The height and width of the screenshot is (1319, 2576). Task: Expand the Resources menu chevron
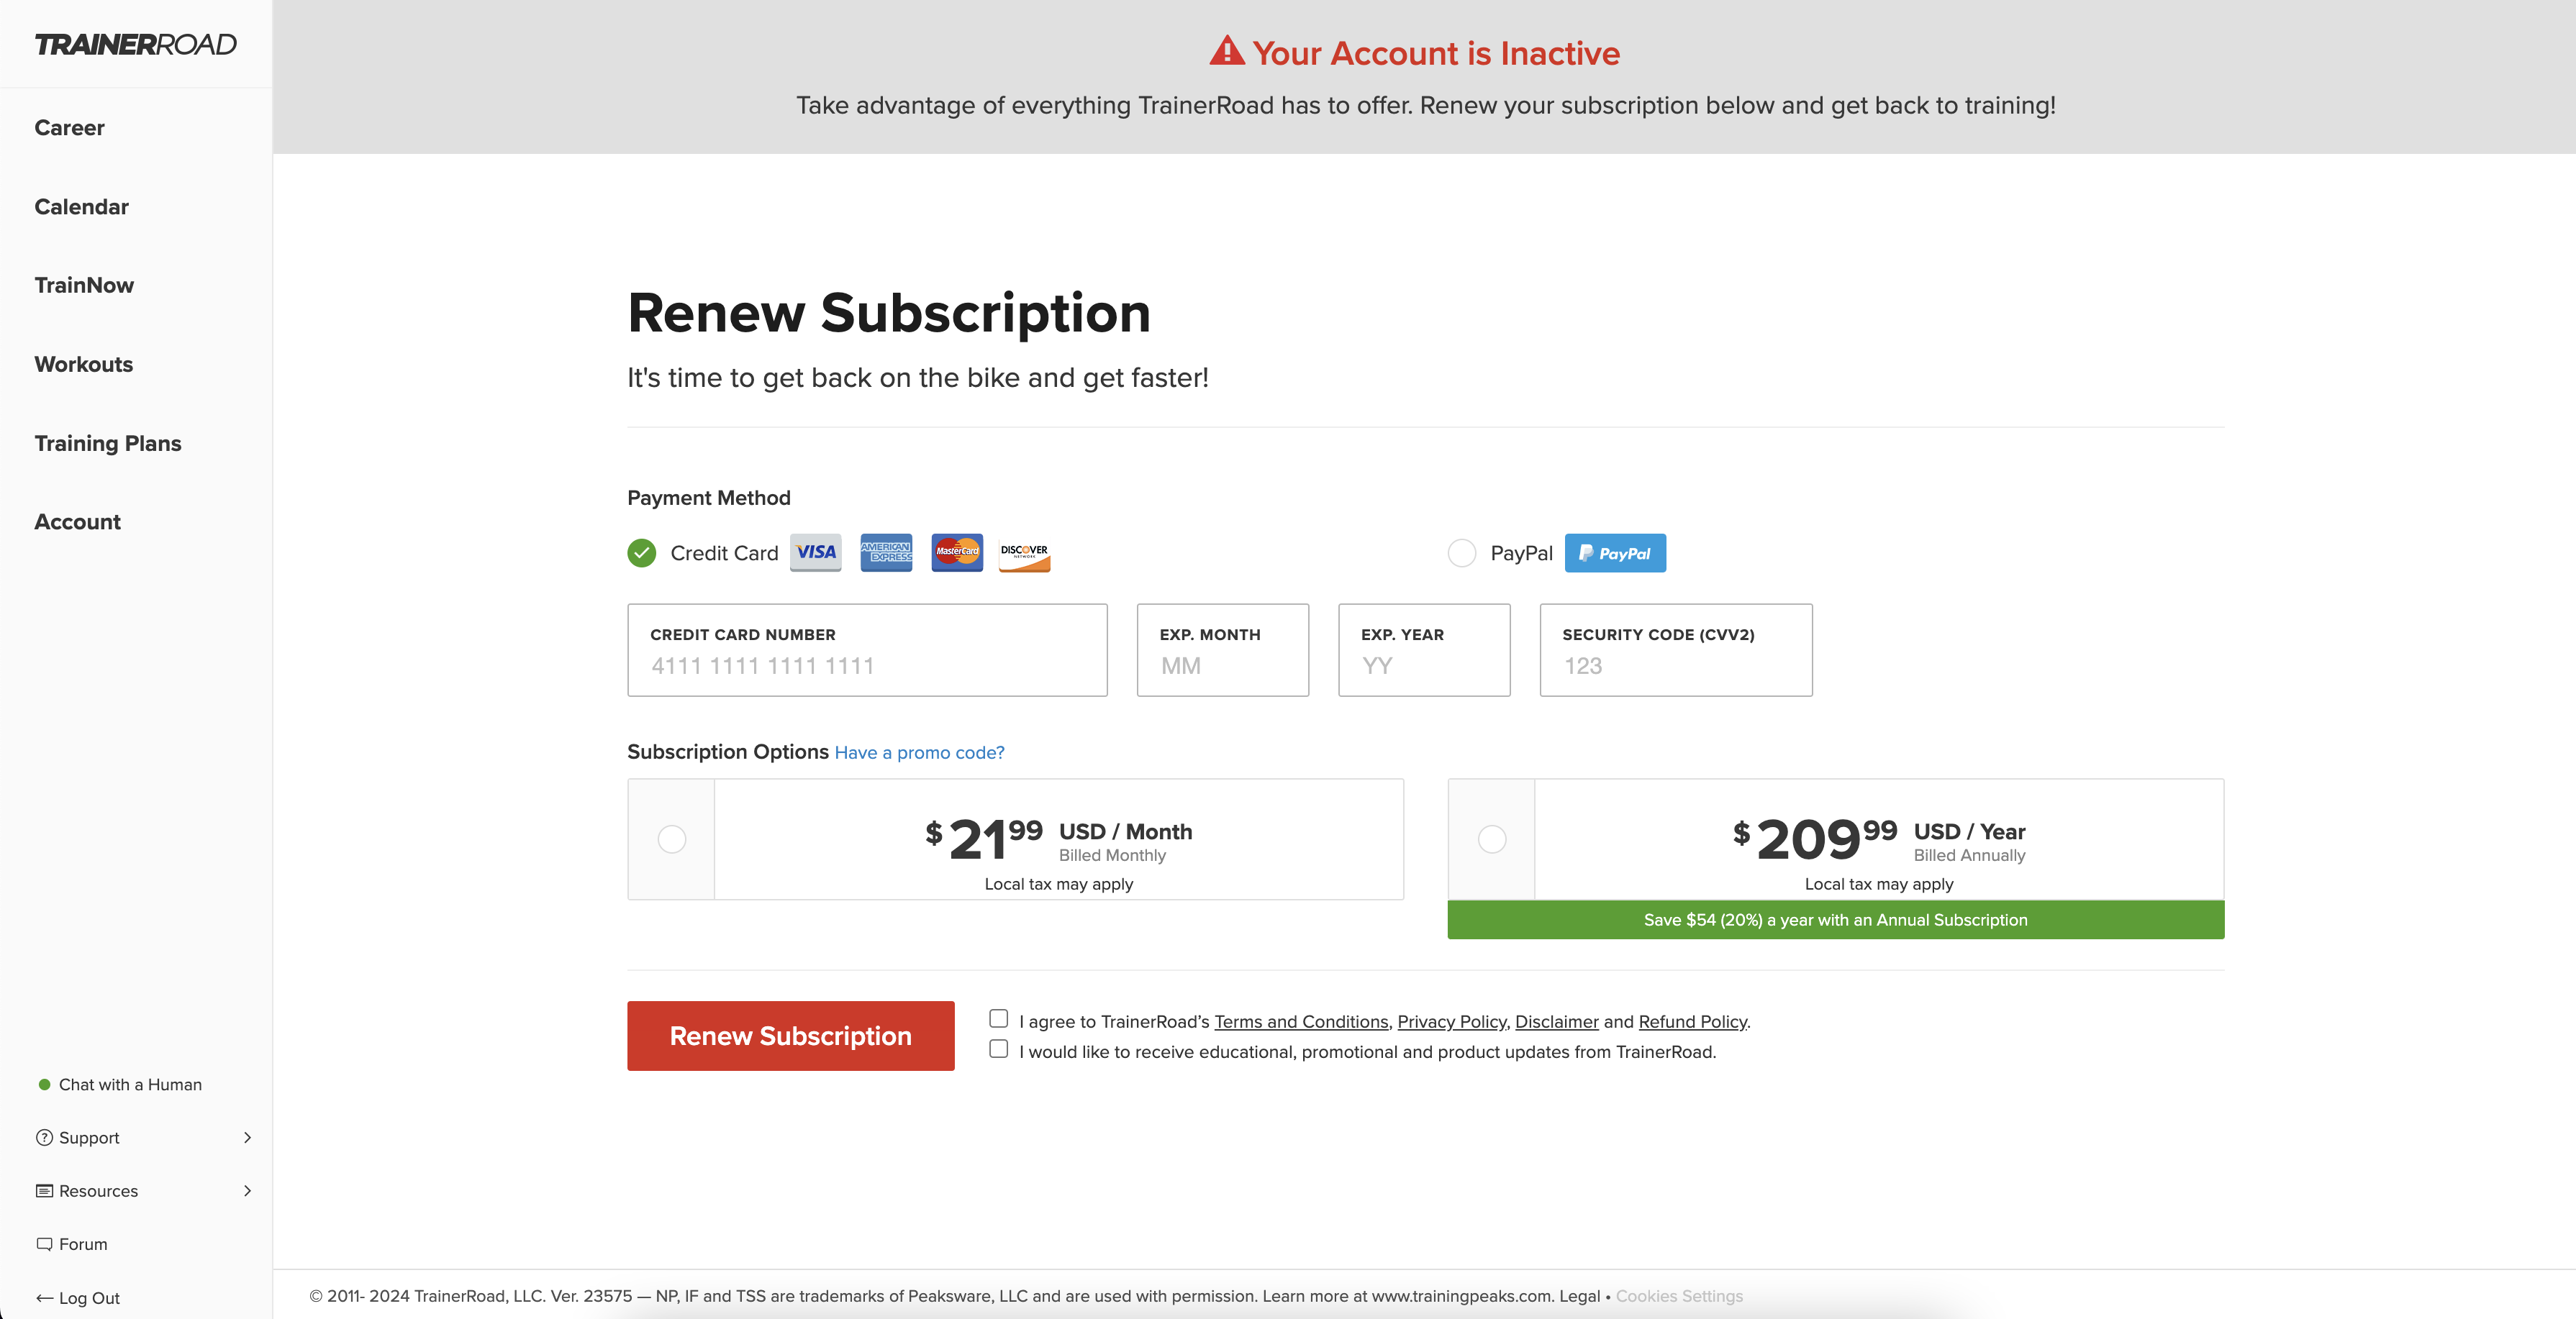tap(247, 1191)
